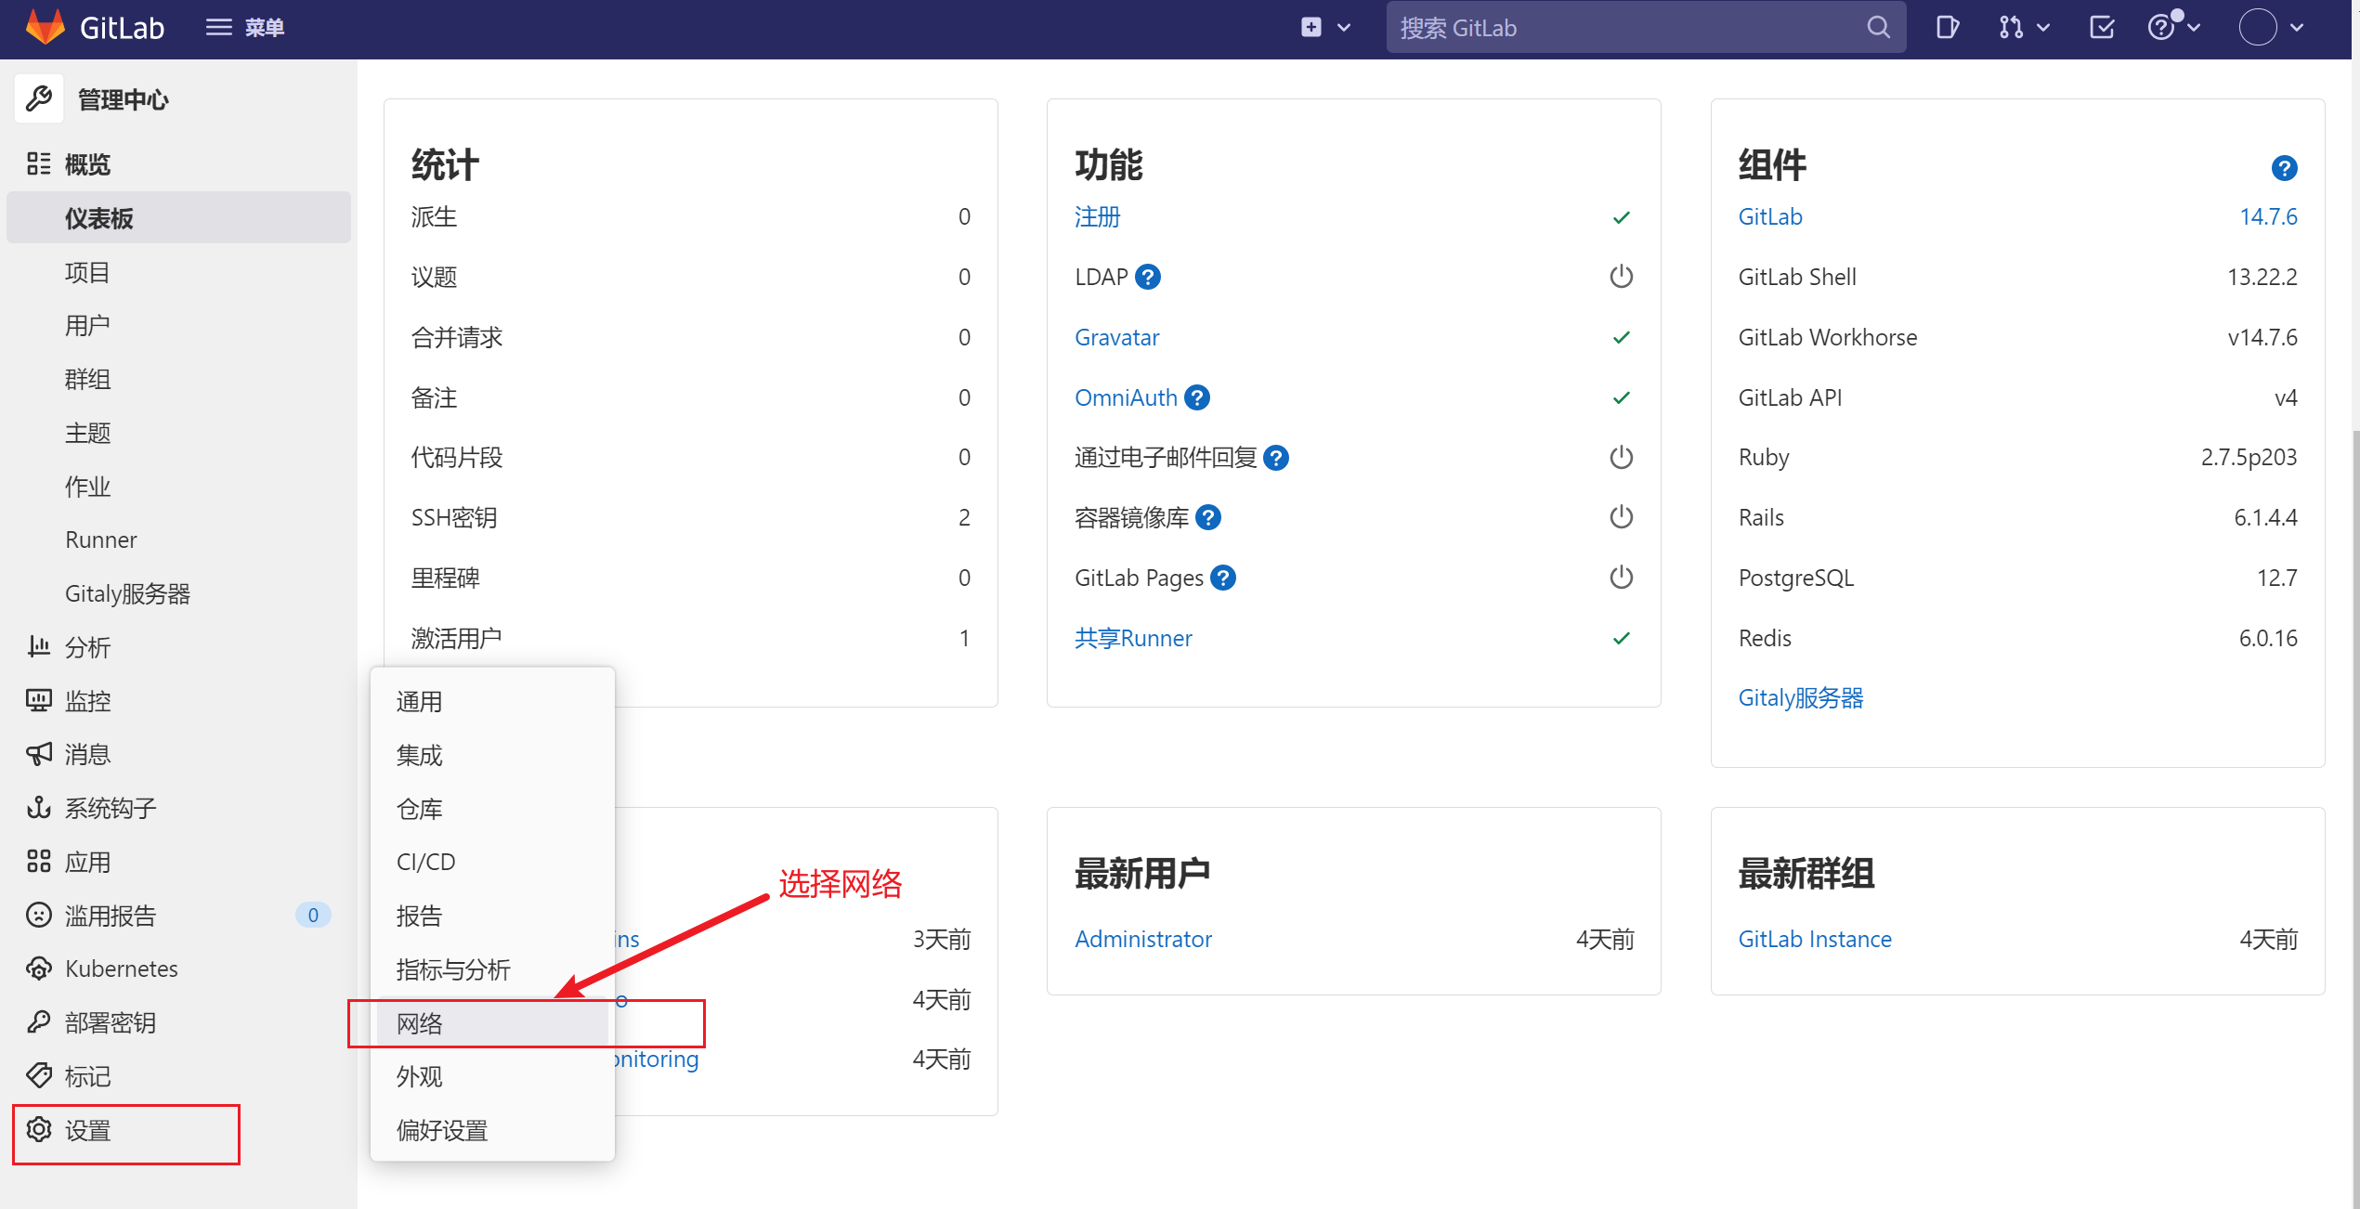Screen dimensions: 2360x1209
Task: Click the 组件 card help icon
Action: click(2284, 168)
